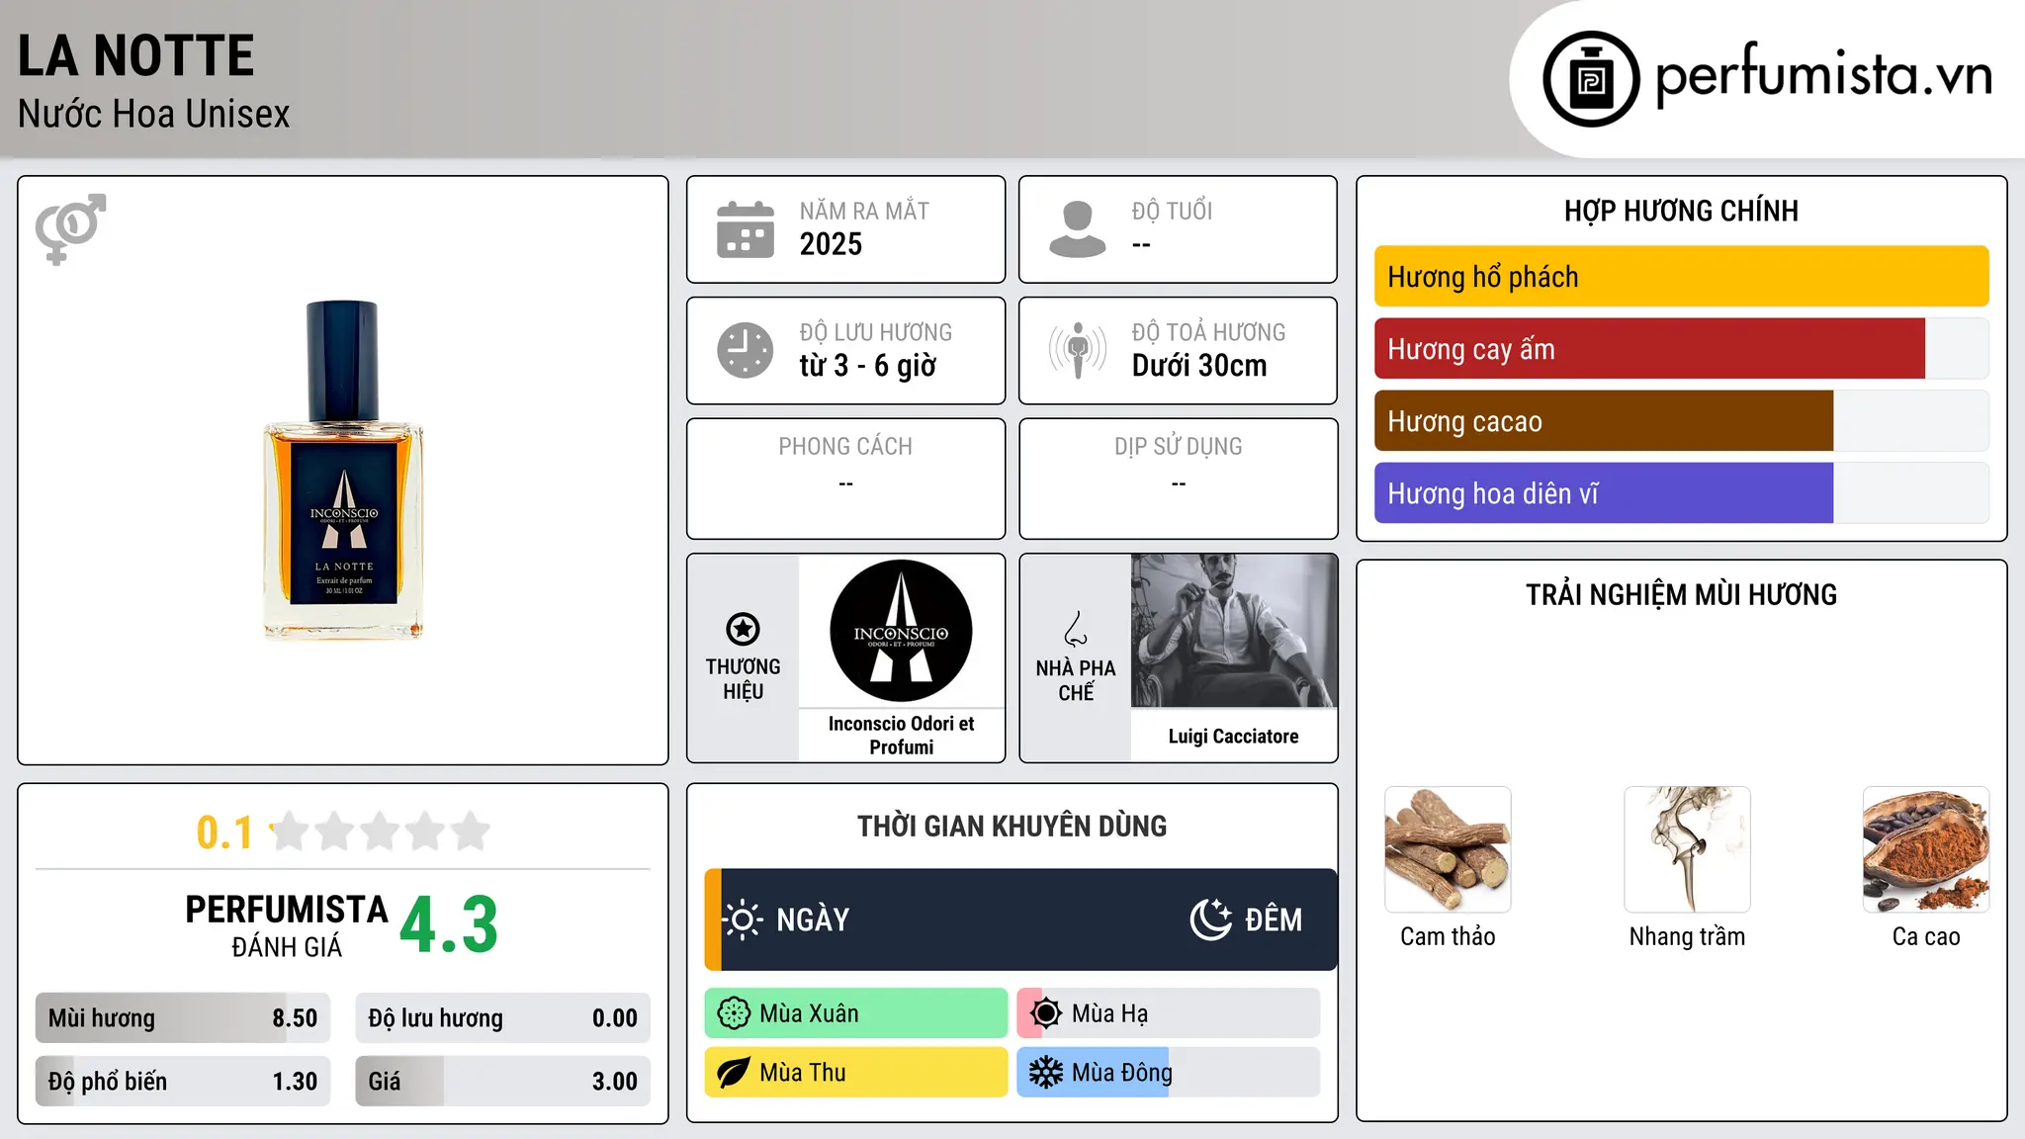The width and height of the screenshot is (2025, 1139).
Task: Click the unisex gender symbol icon
Action: (x=70, y=228)
